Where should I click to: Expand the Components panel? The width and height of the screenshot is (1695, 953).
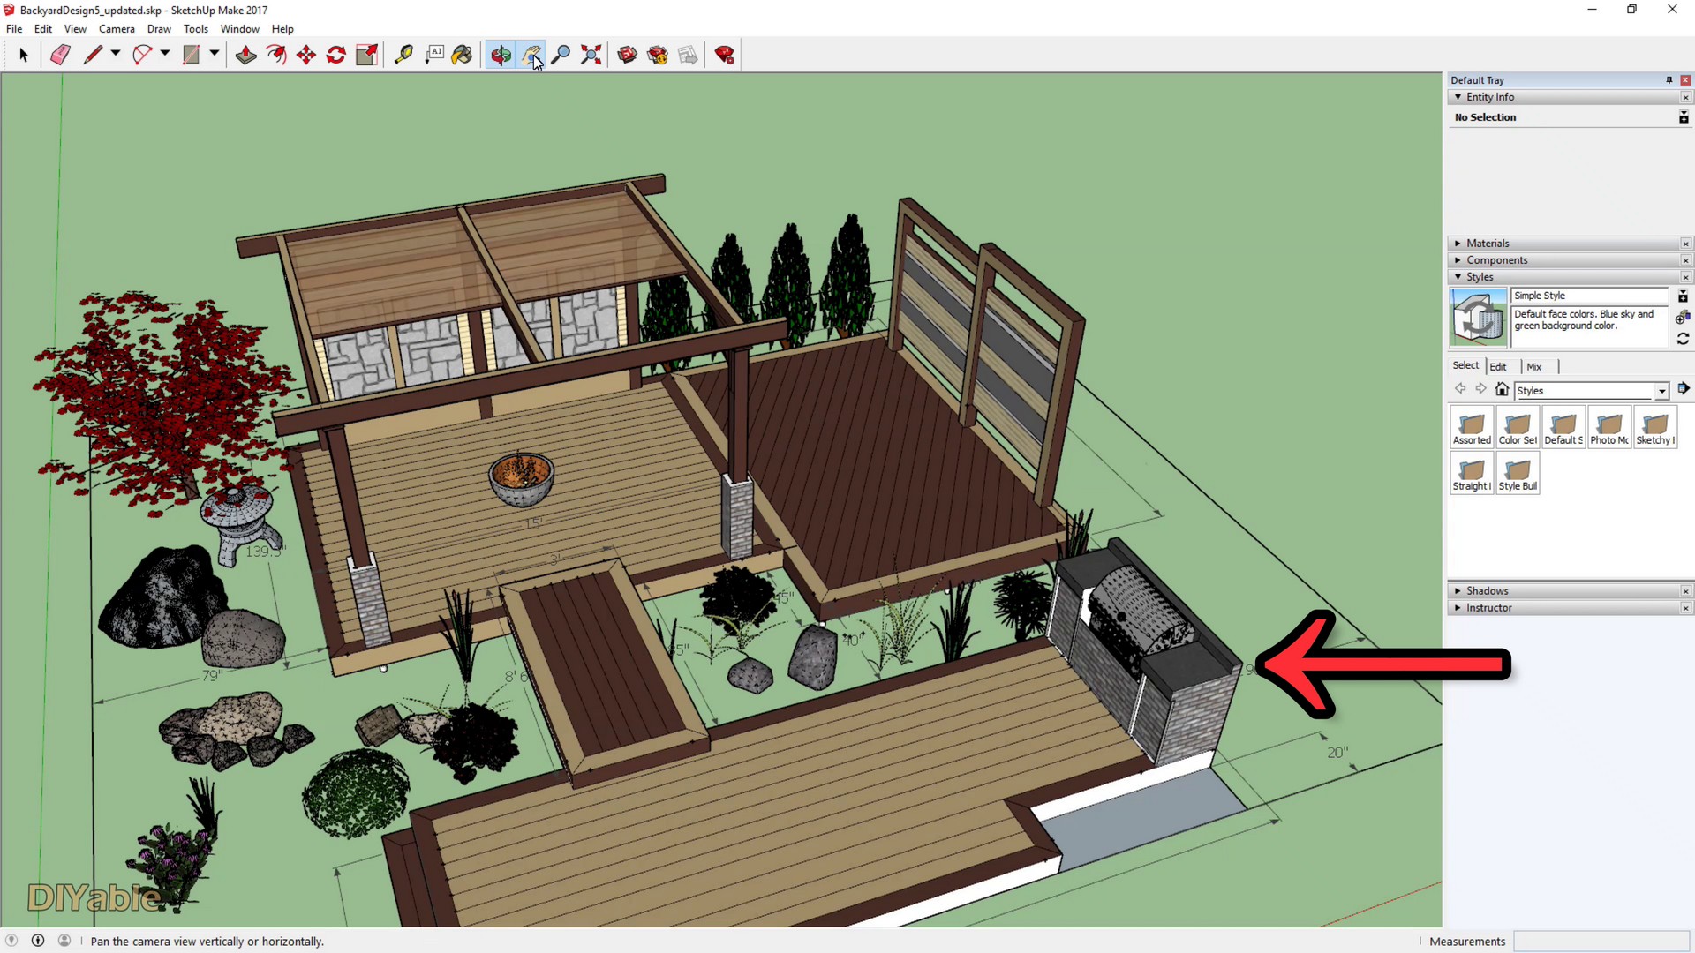(1458, 260)
